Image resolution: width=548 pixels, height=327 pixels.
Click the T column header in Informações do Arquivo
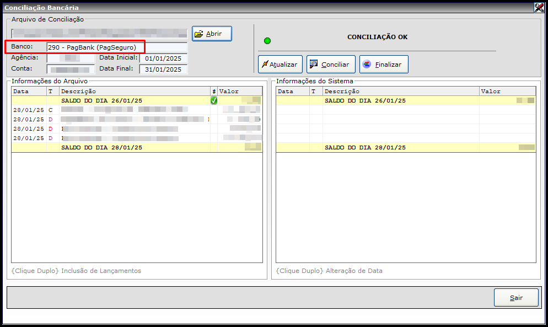coord(53,92)
